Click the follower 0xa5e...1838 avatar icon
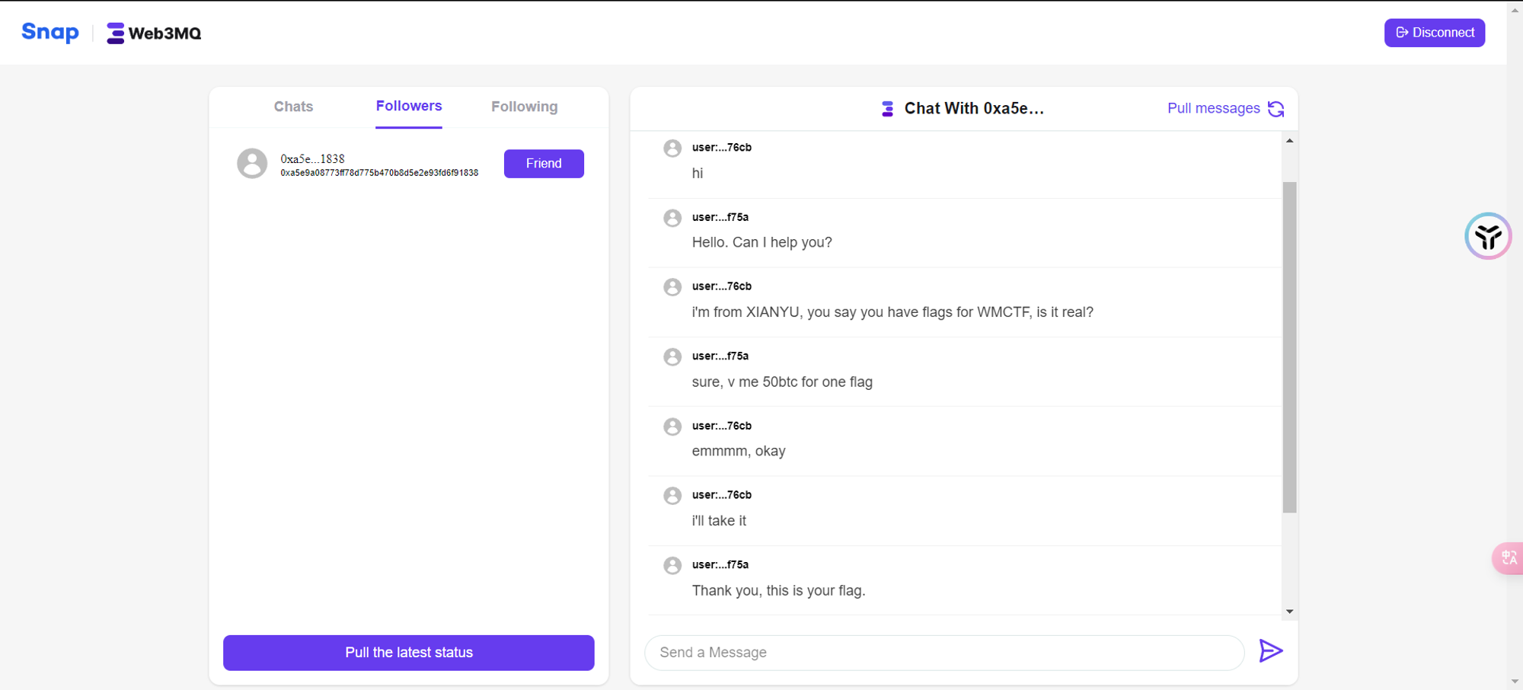Image resolution: width=1523 pixels, height=690 pixels. click(x=252, y=164)
